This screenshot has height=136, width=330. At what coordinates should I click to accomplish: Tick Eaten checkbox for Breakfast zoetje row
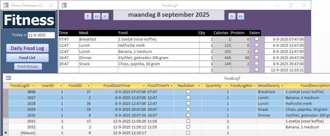click(257, 39)
